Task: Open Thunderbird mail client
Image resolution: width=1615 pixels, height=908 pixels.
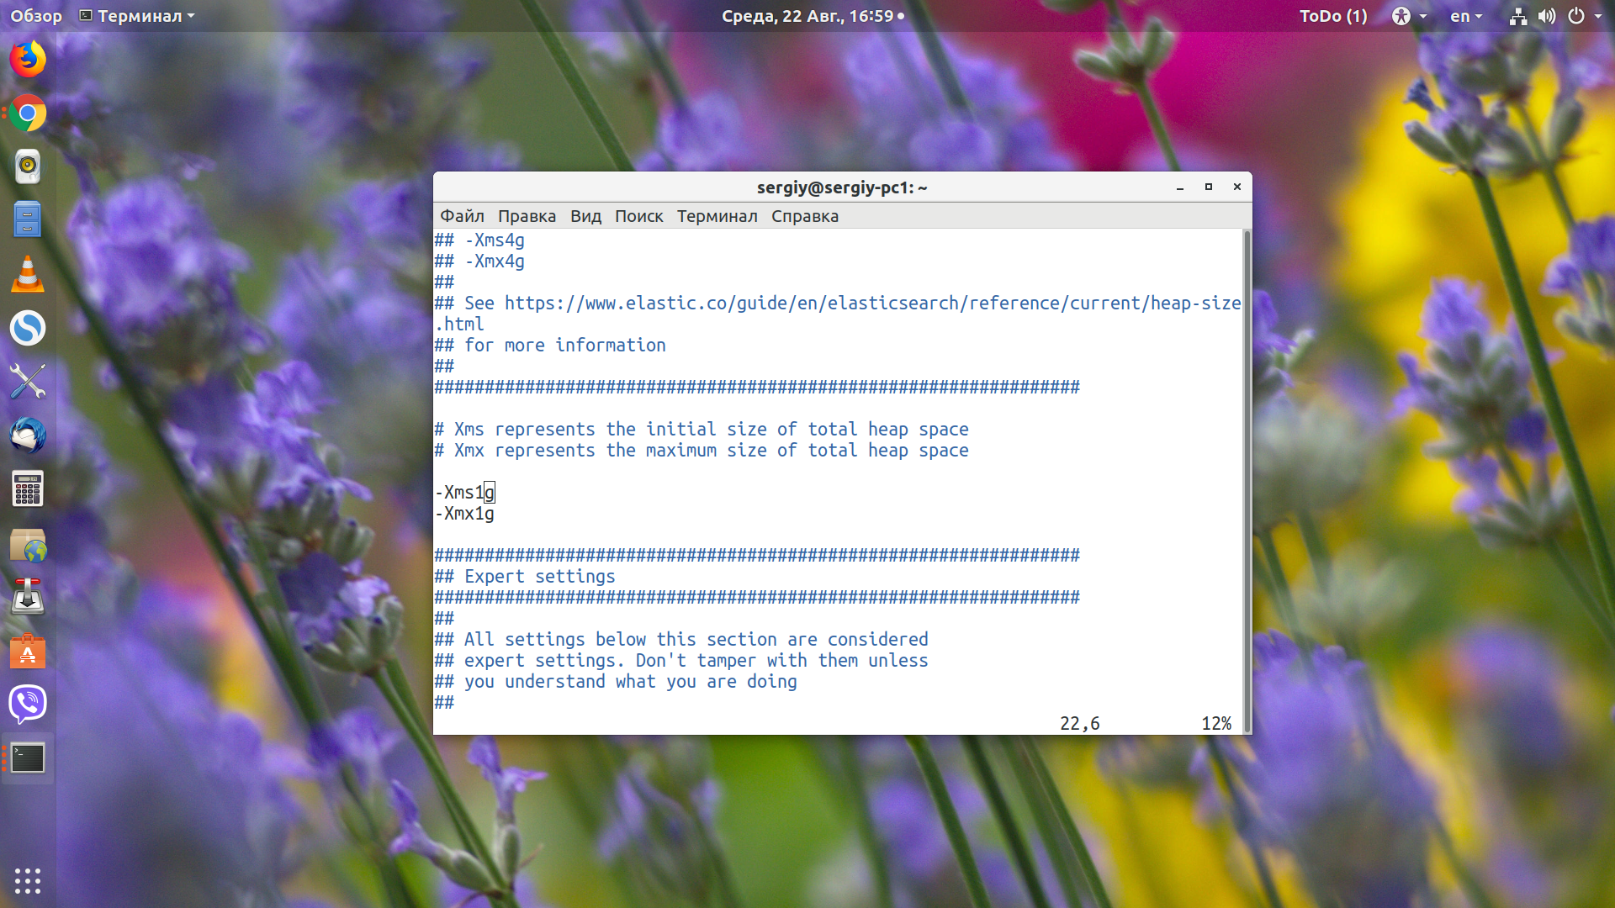Action: [x=28, y=436]
